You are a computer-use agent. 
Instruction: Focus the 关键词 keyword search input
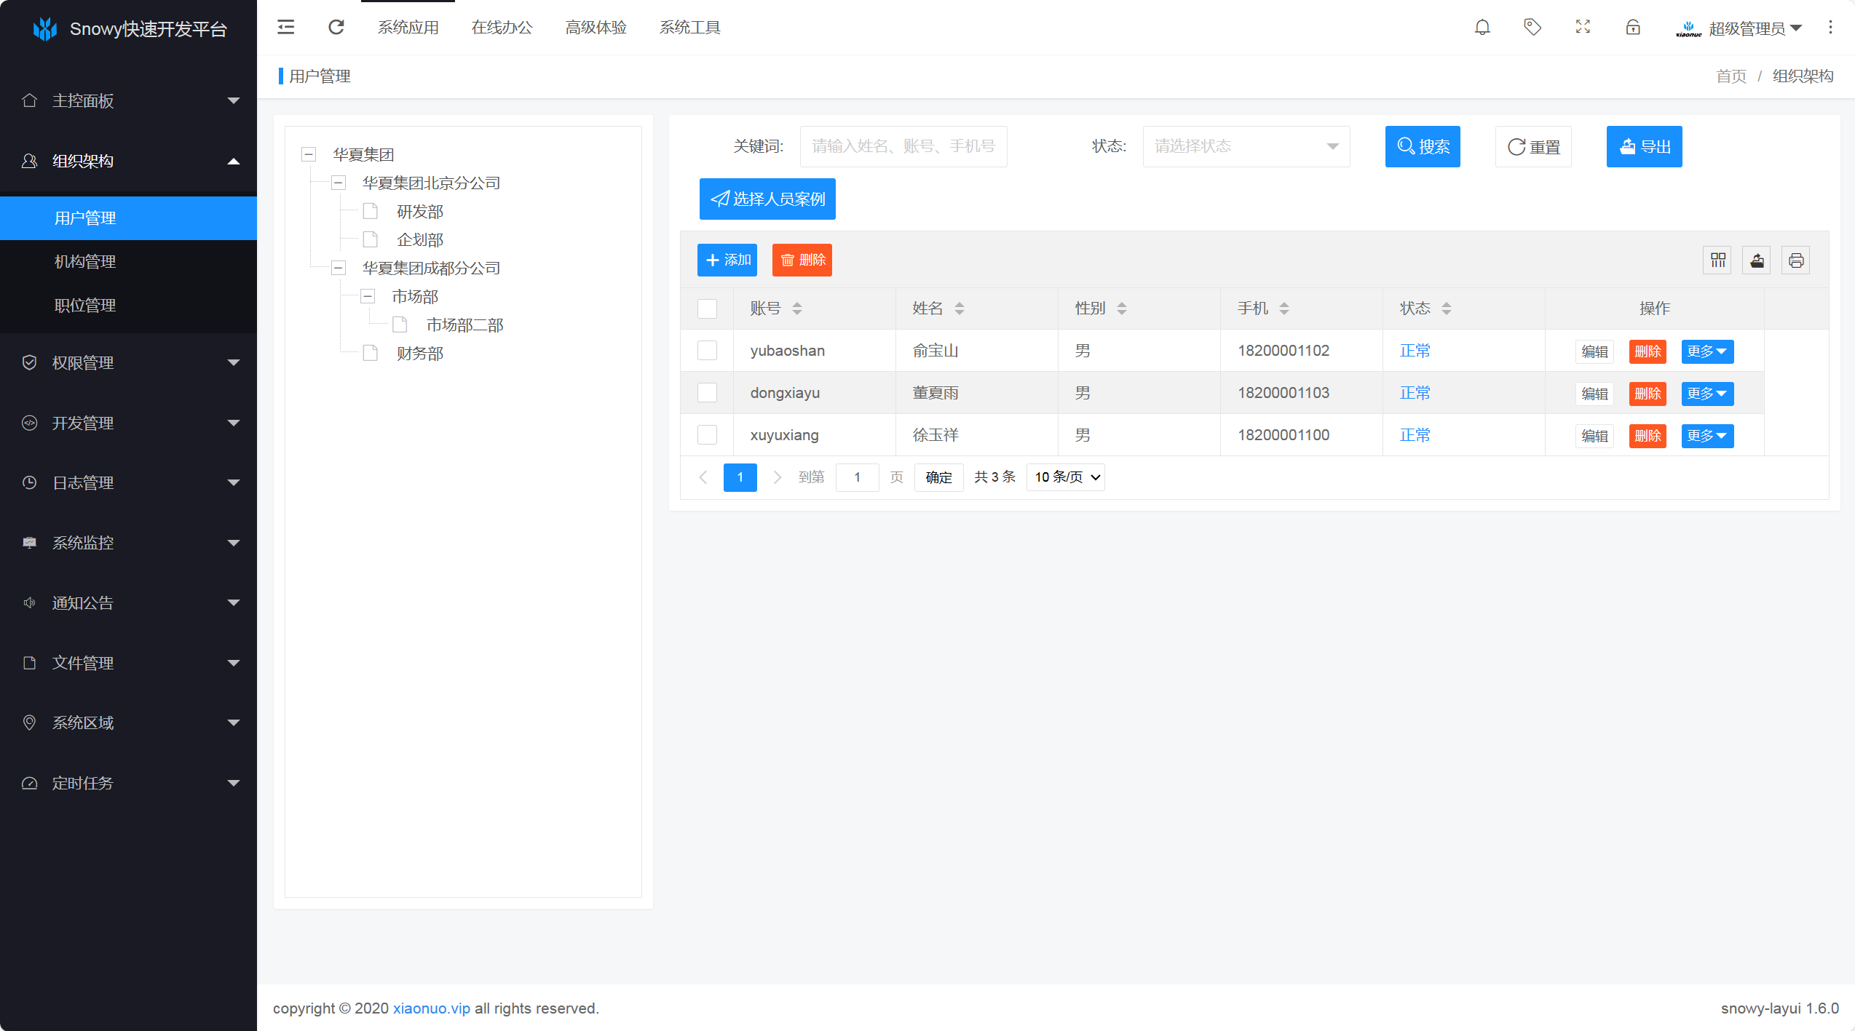click(903, 146)
